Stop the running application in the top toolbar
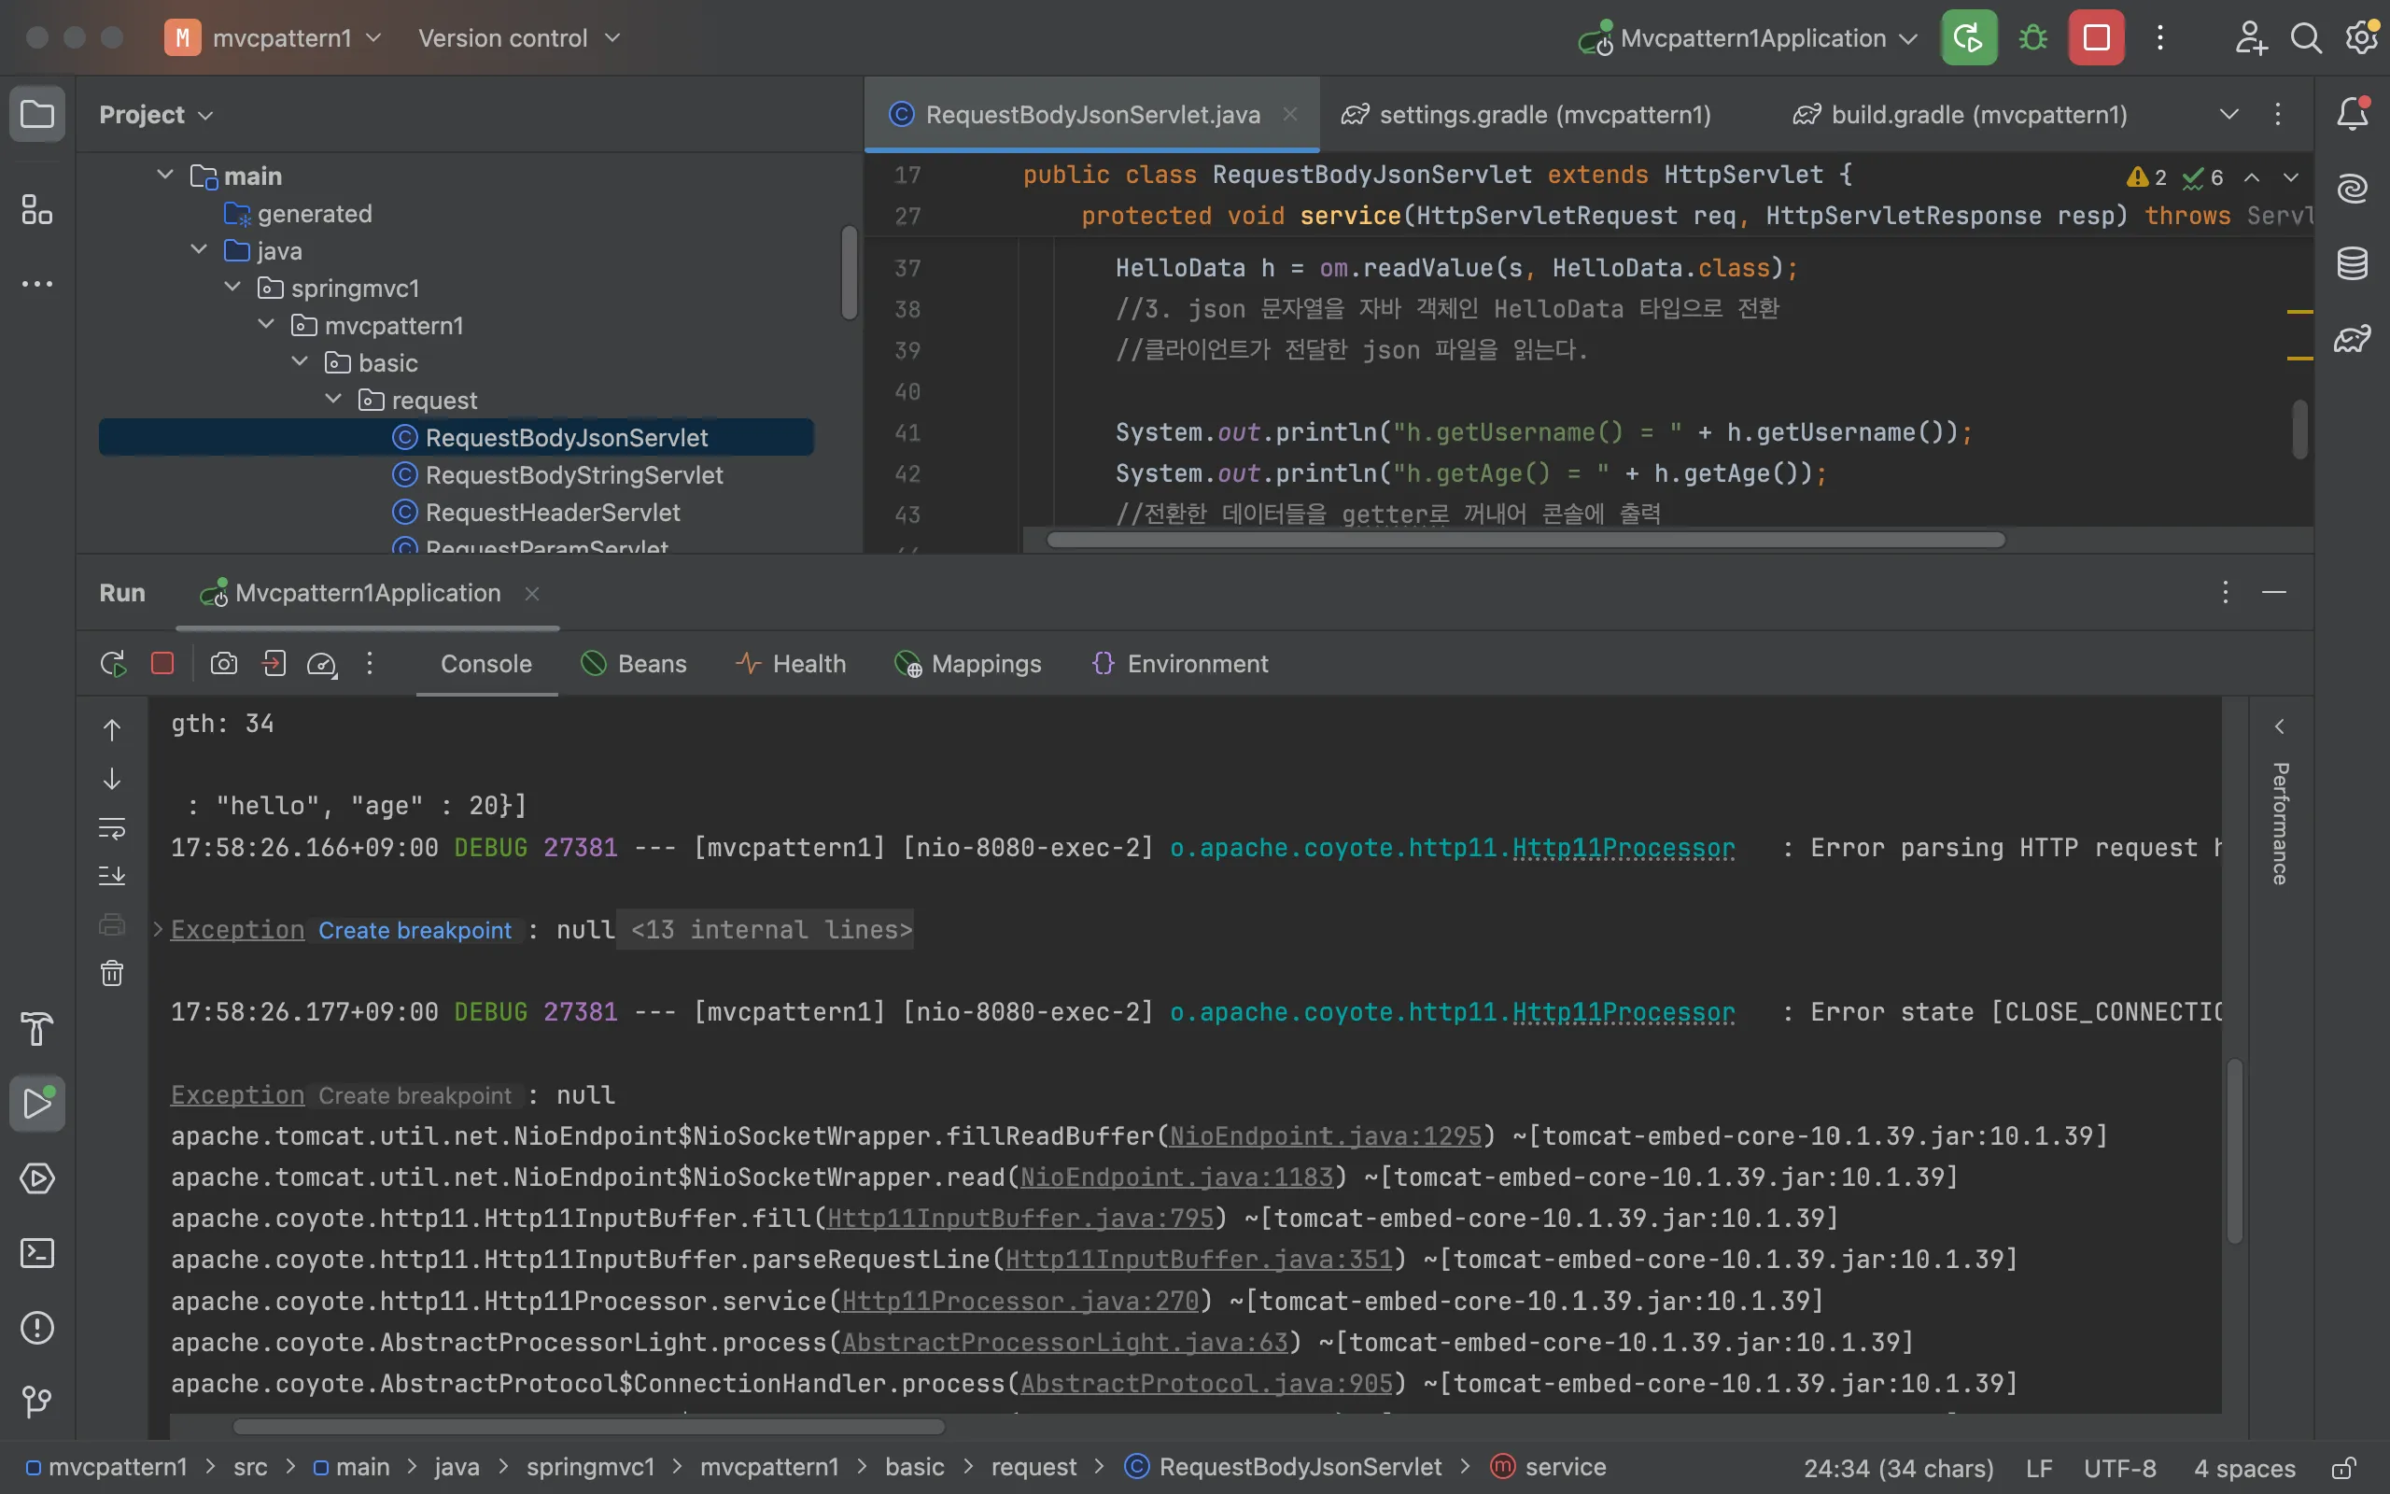The image size is (2390, 1494). tap(2096, 37)
